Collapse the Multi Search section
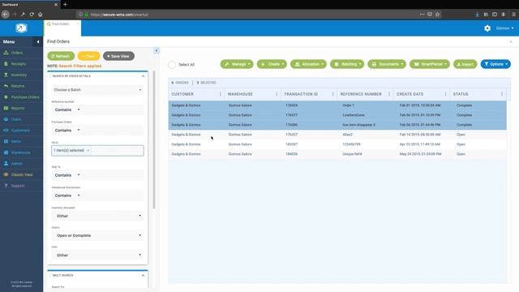 (143, 276)
